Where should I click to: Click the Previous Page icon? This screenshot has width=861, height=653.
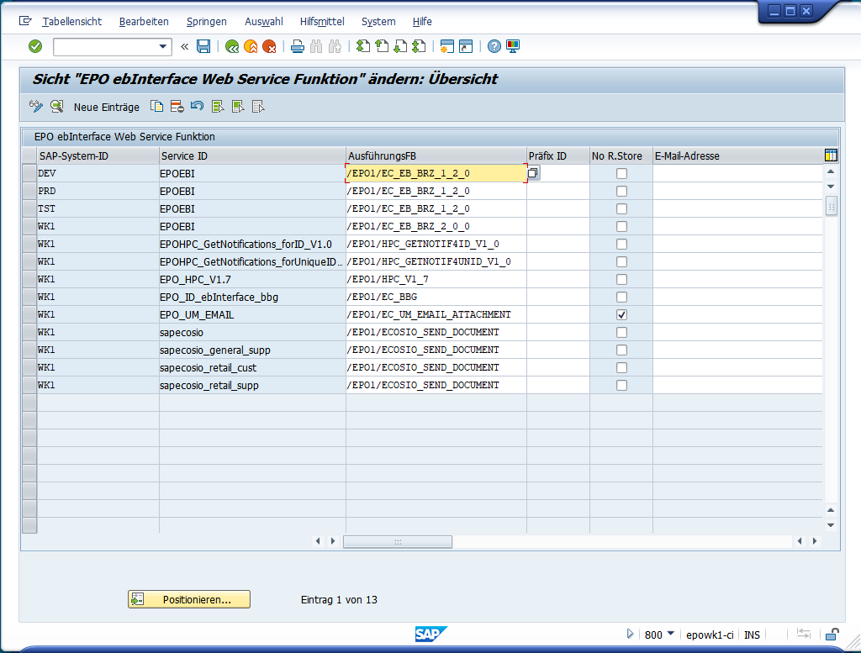382,47
